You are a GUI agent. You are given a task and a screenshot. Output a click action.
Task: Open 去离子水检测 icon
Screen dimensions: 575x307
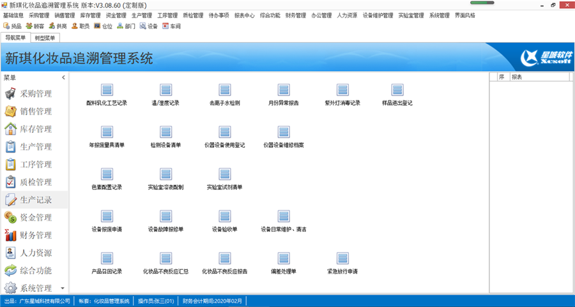(225, 90)
